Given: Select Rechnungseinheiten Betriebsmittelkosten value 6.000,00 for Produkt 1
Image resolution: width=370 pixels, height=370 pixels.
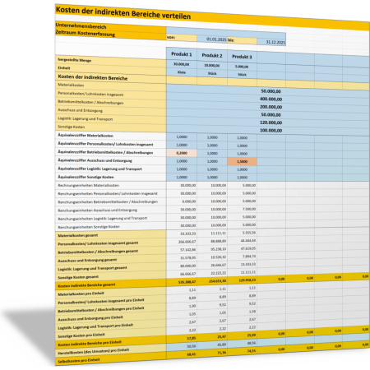Looking at the screenshot, I should click(182, 201).
